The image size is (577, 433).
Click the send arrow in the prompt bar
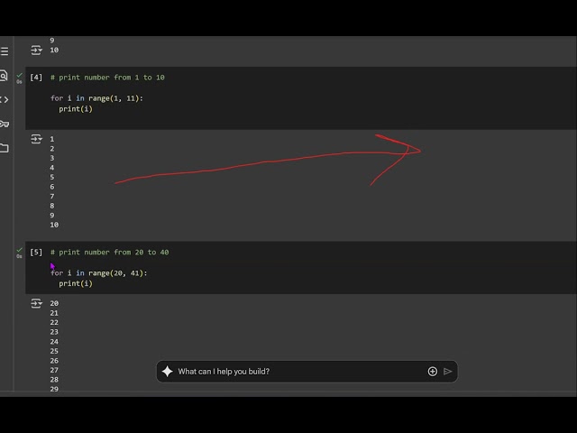(x=447, y=371)
